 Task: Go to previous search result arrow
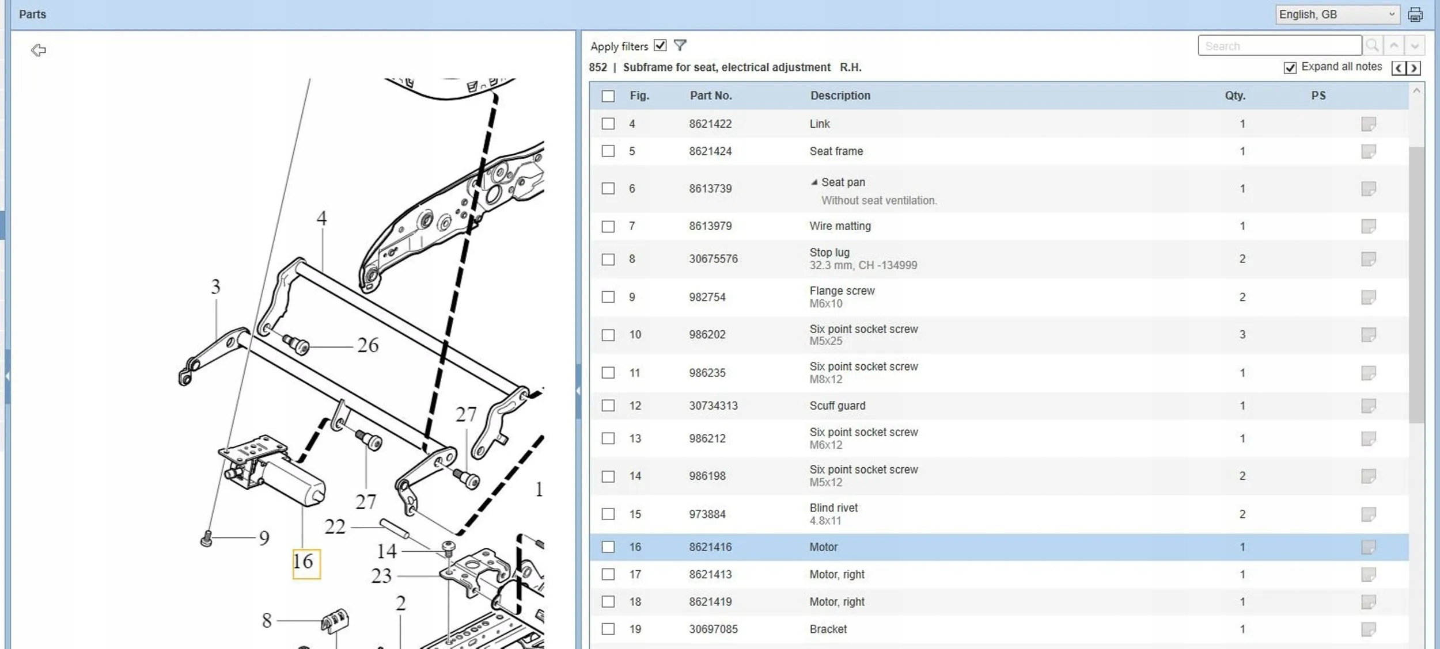(1394, 45)
